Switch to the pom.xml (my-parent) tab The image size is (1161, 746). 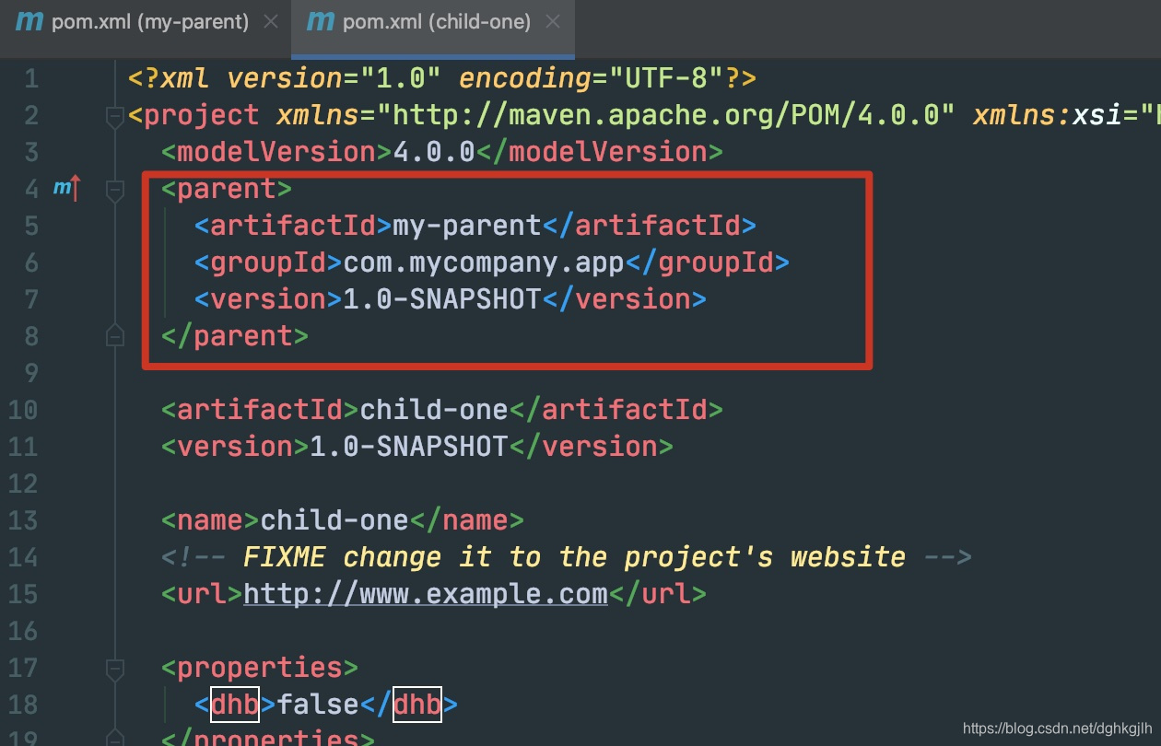tap(150, 21)
